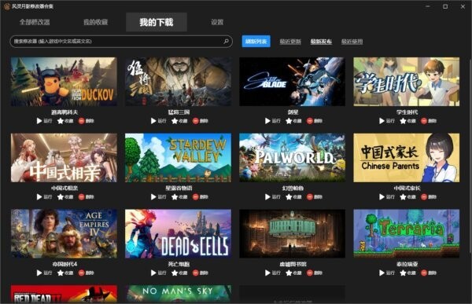Open the 设置 tab
Screen dimensions: 472x304
(217, 22)
